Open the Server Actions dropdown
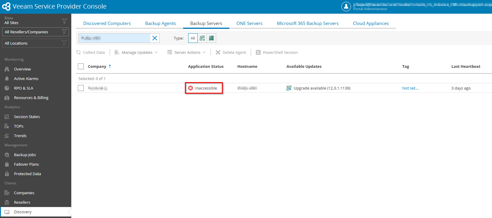The width and height of the screenshot is (492, 218). tap(186, 53)
